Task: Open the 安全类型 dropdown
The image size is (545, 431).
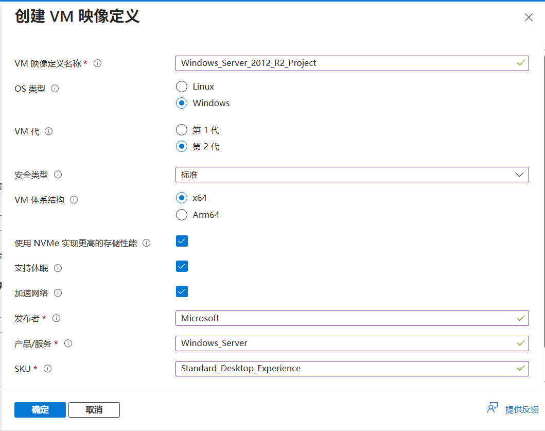Action: pos(351,175)
